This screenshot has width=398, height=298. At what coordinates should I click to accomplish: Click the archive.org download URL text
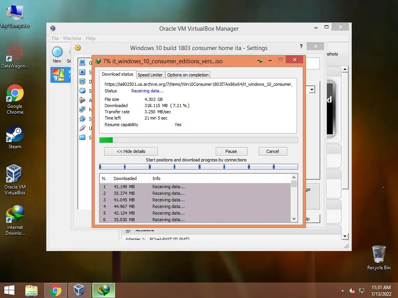(198, 84)
